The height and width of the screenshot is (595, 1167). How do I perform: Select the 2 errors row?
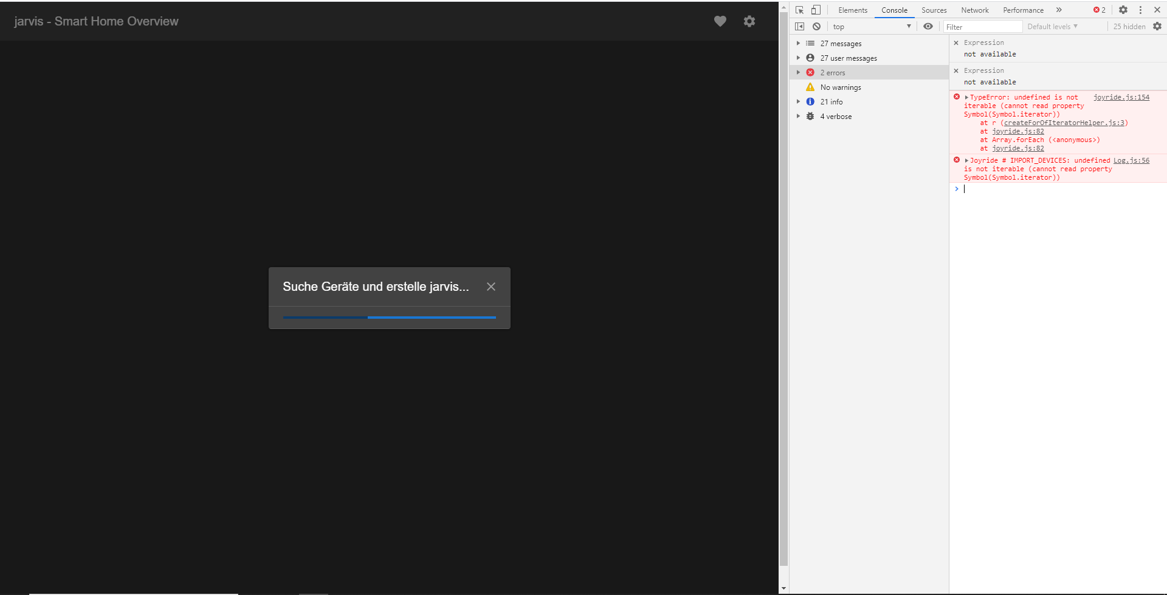coord(869,73)
